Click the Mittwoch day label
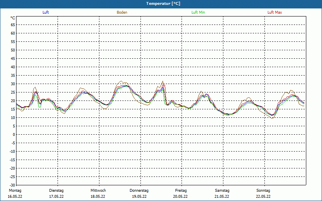The image size is (322, 201). (98, 191)
